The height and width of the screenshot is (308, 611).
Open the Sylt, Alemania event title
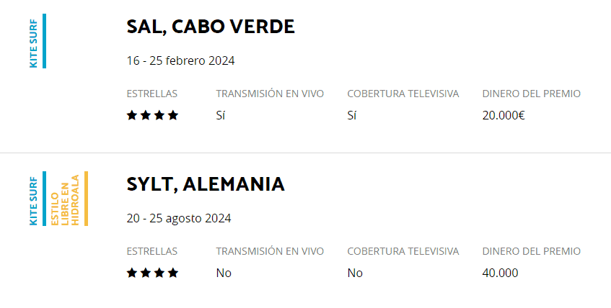point(206,184)
